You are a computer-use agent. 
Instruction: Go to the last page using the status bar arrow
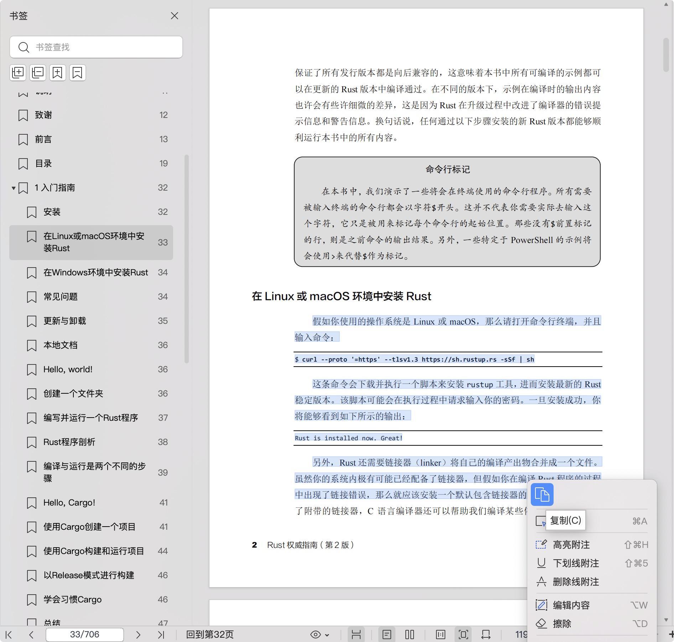click(161, 635)
